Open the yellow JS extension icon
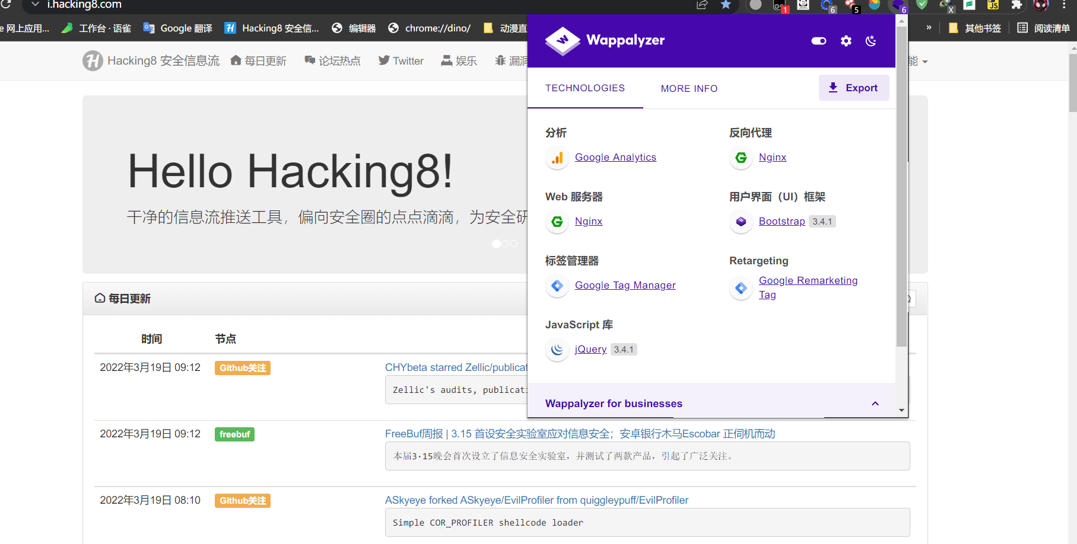 coord(993,5)
